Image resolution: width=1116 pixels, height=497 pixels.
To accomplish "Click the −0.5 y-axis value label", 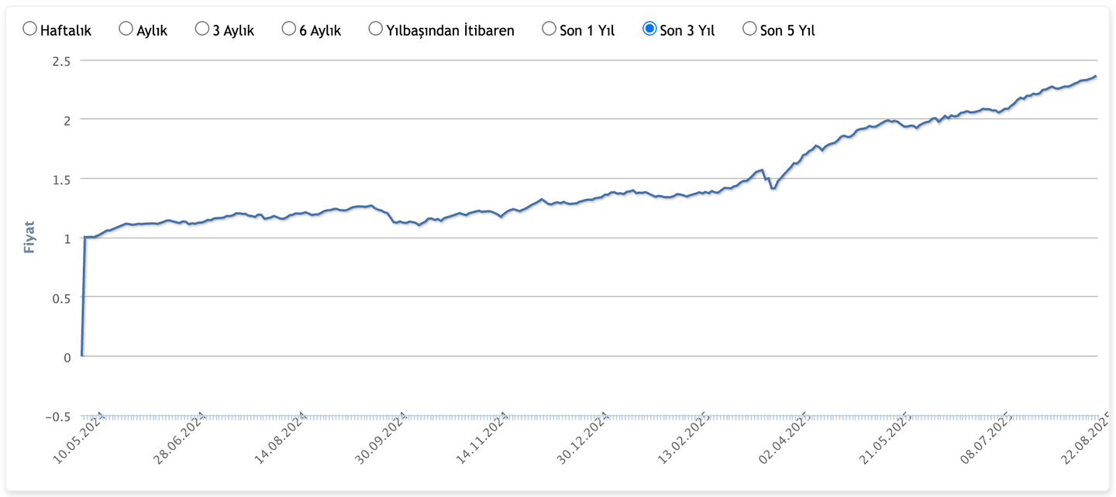I will [57, 416].
